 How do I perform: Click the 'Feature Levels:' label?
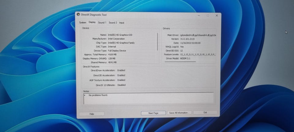coord(171,55)
